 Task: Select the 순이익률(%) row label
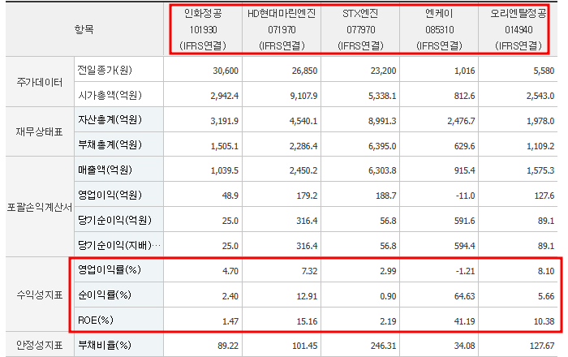pyautogui.click(x=105, y=295)
